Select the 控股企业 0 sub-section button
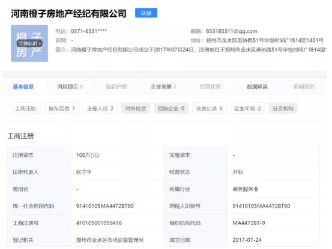The height and width of the screenshot is (249, 332). (x=171, y=108)
